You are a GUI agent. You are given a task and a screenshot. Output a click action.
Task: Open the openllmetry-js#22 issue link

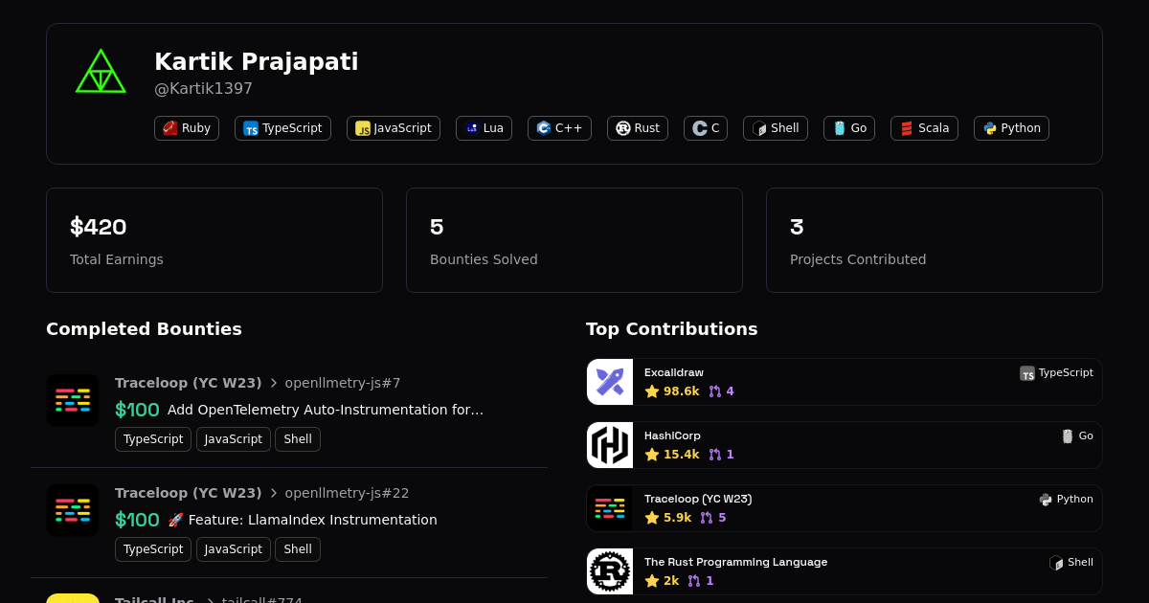tap(347, 493)
